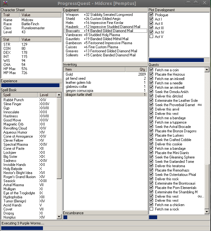Maximize the ProgressQuest window
211x231 pixels.
[196, 2]
